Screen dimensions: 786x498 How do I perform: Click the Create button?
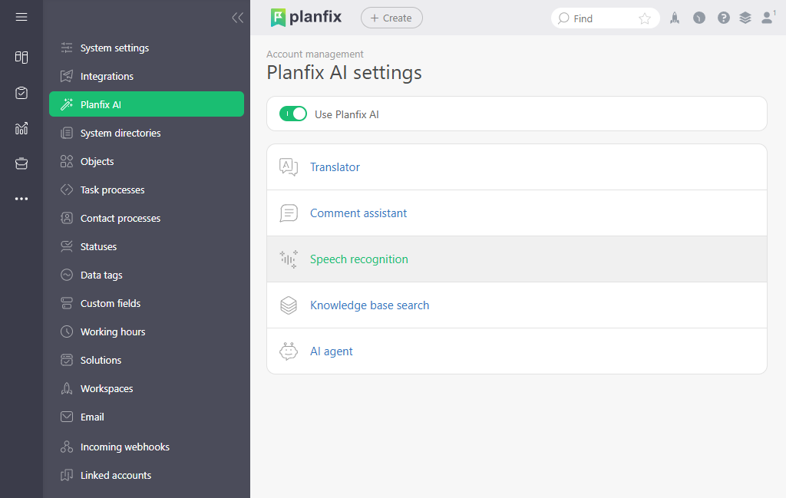pyautogui.click(x=391, y=18)
